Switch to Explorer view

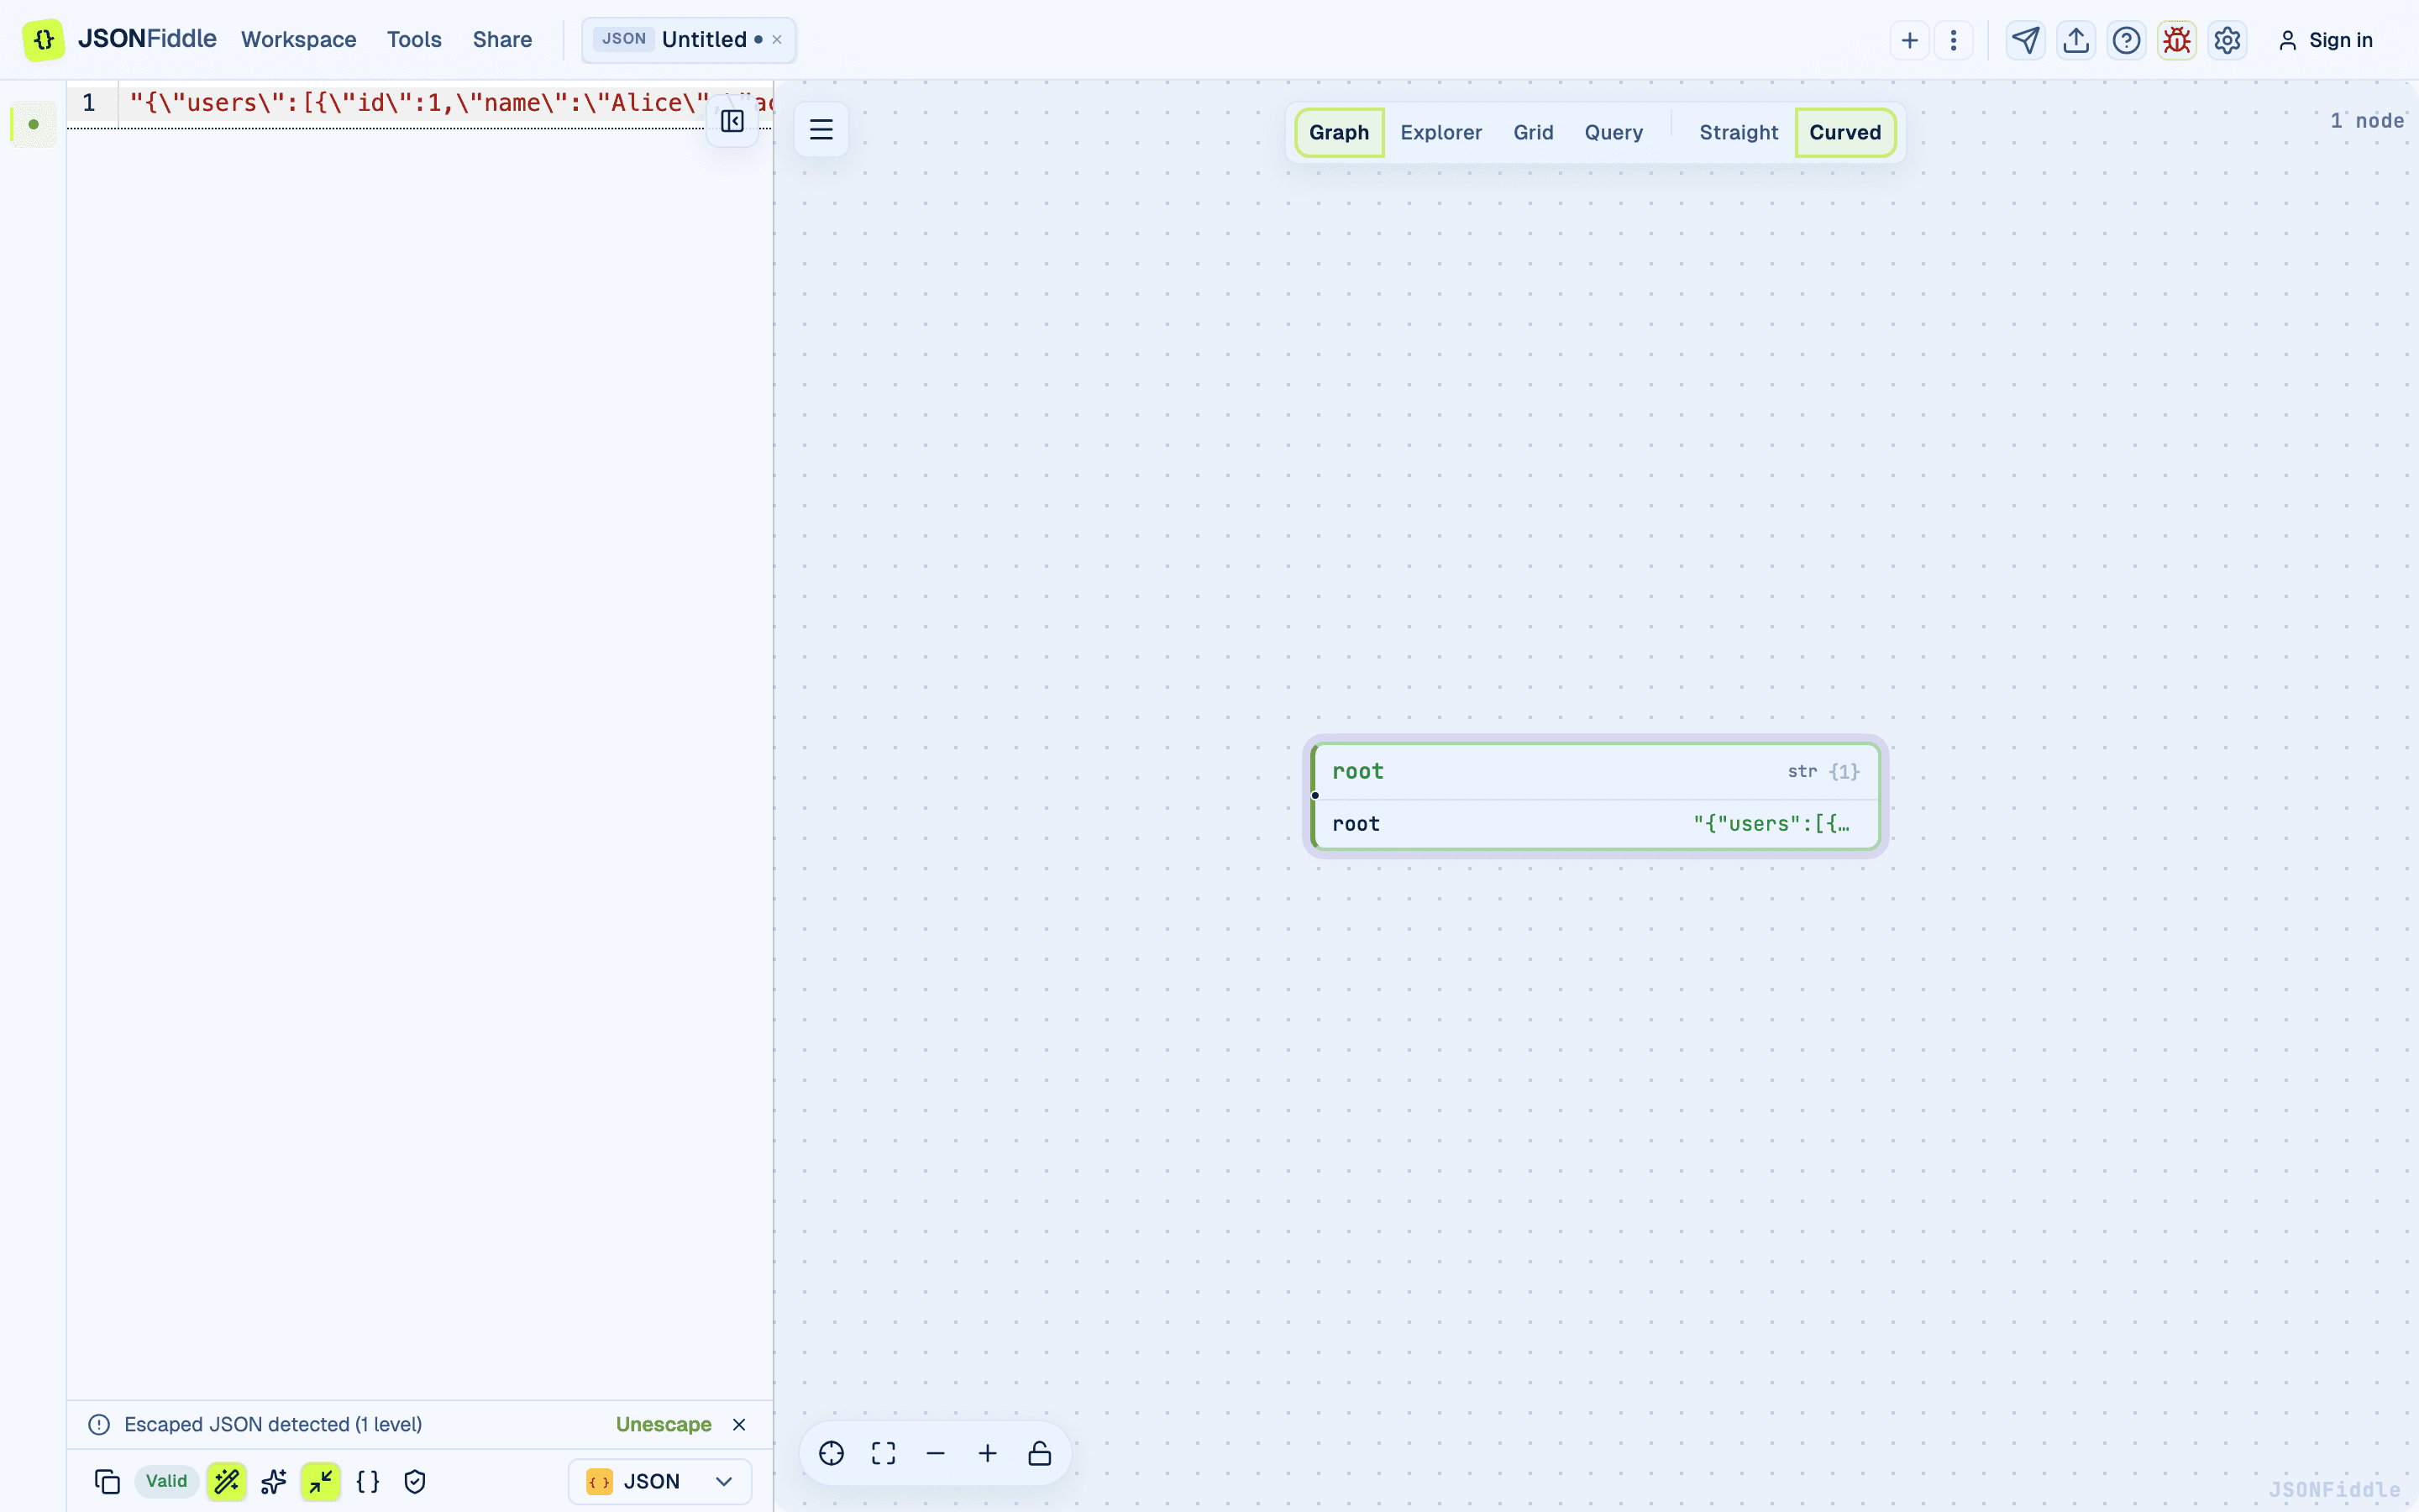point(1440,132)
